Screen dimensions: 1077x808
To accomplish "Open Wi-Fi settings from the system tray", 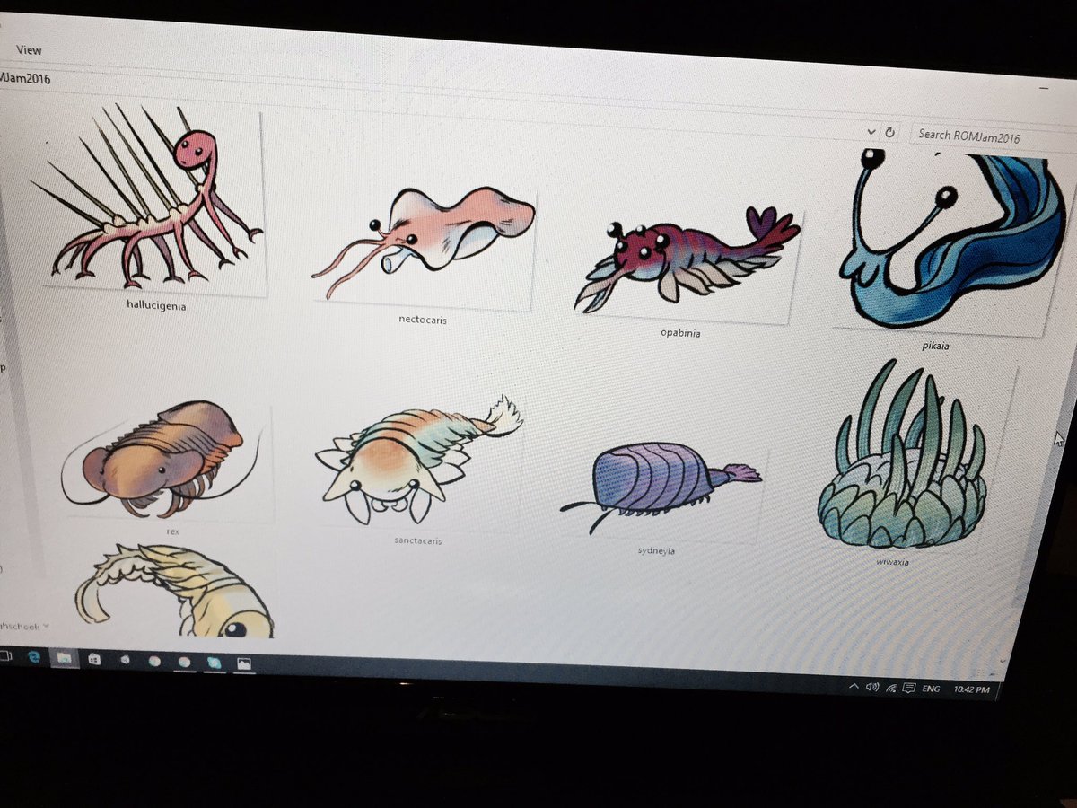I will point(892,688).
